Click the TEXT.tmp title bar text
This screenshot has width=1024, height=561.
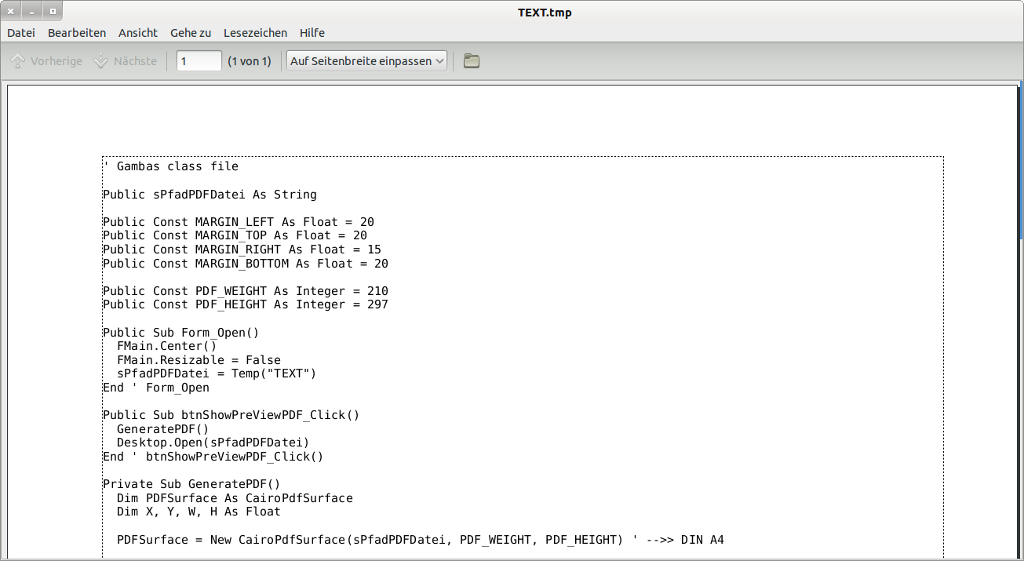(545, 13)
